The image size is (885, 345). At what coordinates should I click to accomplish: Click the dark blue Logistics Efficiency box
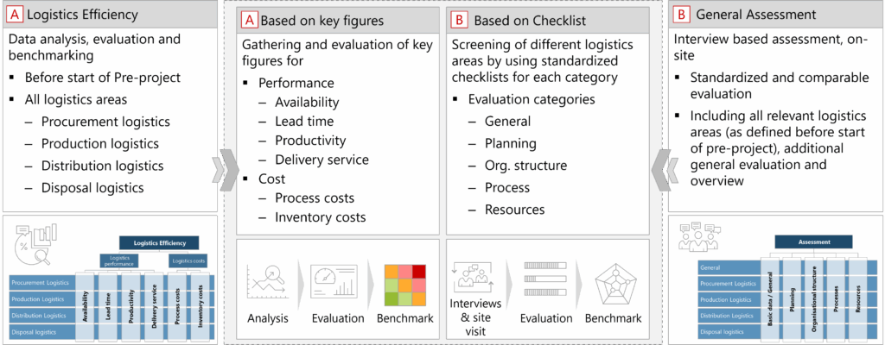click(x=158, y=242)
